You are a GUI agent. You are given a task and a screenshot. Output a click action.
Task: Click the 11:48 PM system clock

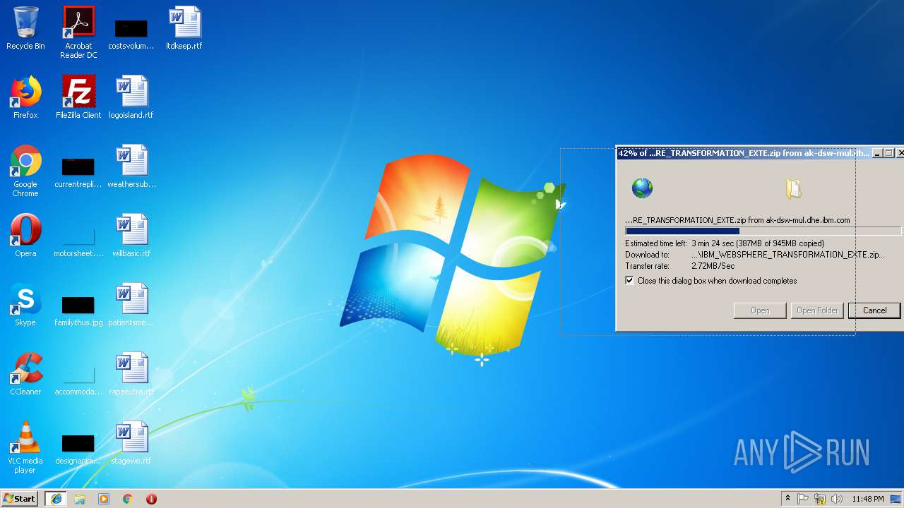867,499
